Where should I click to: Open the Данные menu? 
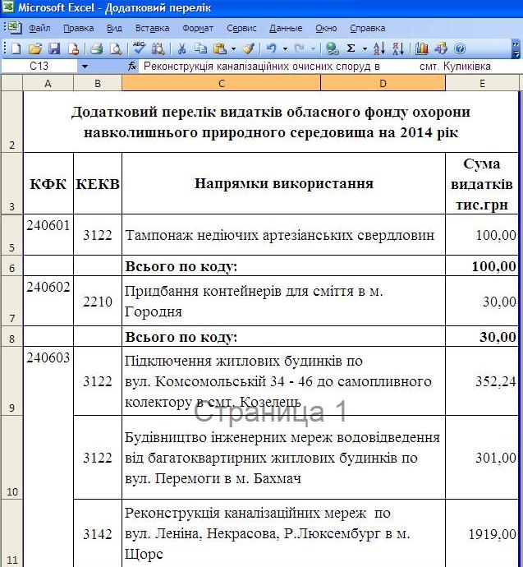tap(285, 28)
